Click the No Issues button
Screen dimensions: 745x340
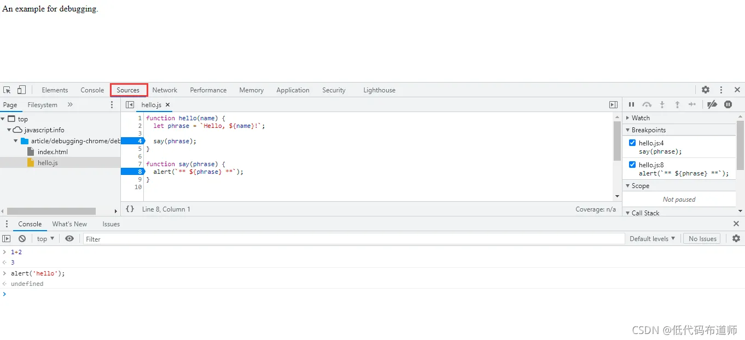click(702, 238)
